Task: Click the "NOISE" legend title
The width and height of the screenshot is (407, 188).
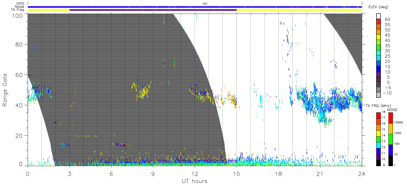Action: [392, 110]
